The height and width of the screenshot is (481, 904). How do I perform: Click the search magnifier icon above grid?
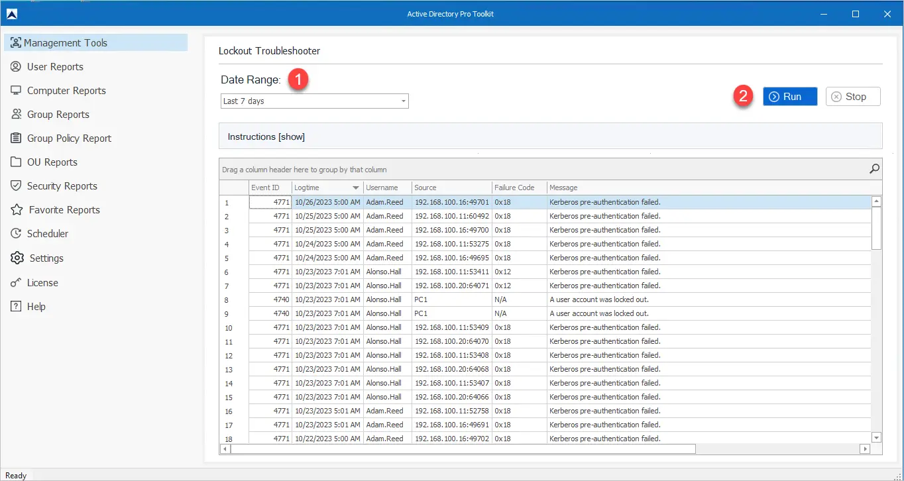(874, 169)
